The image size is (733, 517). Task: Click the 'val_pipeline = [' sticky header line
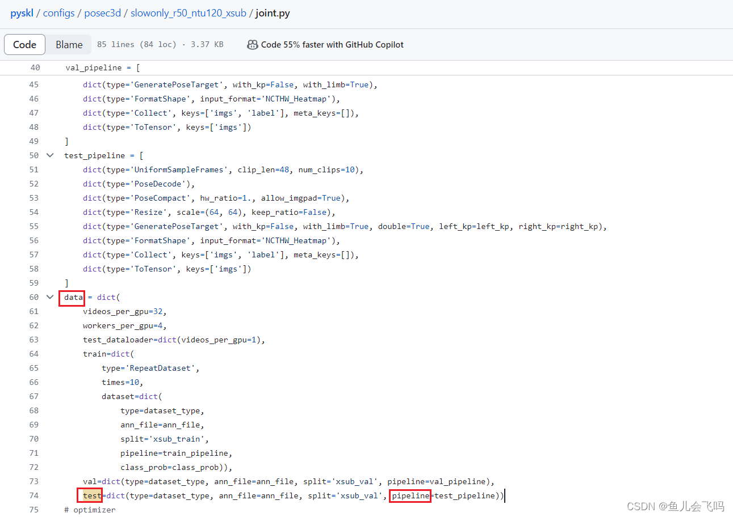pos(103,67)
